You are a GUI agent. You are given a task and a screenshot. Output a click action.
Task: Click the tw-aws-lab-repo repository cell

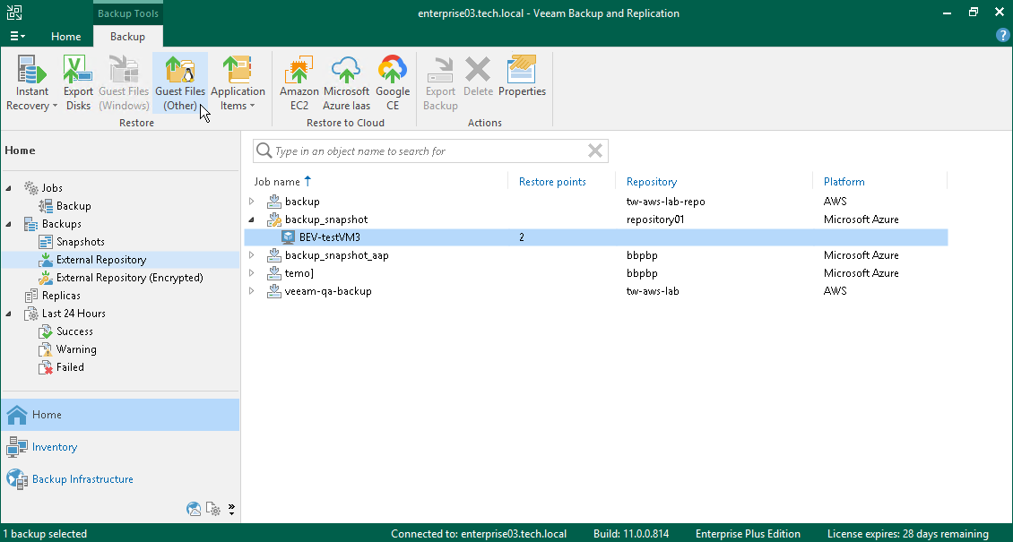point(665,202)
